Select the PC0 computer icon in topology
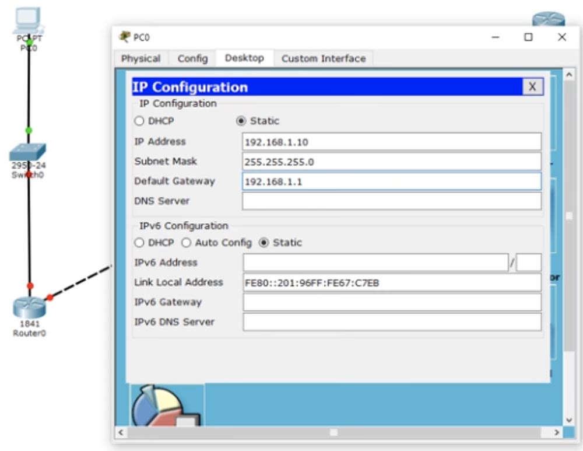 point(28,20)
